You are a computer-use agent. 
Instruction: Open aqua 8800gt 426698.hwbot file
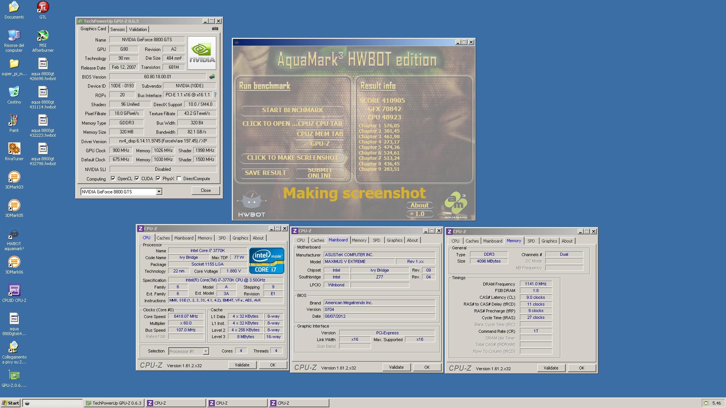click(x=43, y=69)
